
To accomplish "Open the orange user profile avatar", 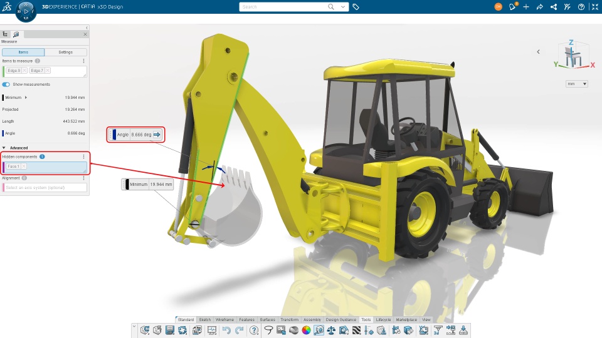I will click(498, 6).
